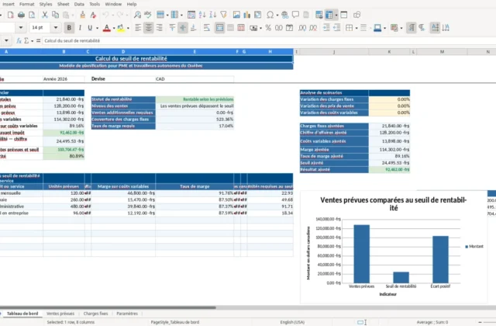Viewport: 496px width, 326px height.
Task: Switch to the Charges fixes sheet tab
Action: pyautogui.click(x=95, y=314)
